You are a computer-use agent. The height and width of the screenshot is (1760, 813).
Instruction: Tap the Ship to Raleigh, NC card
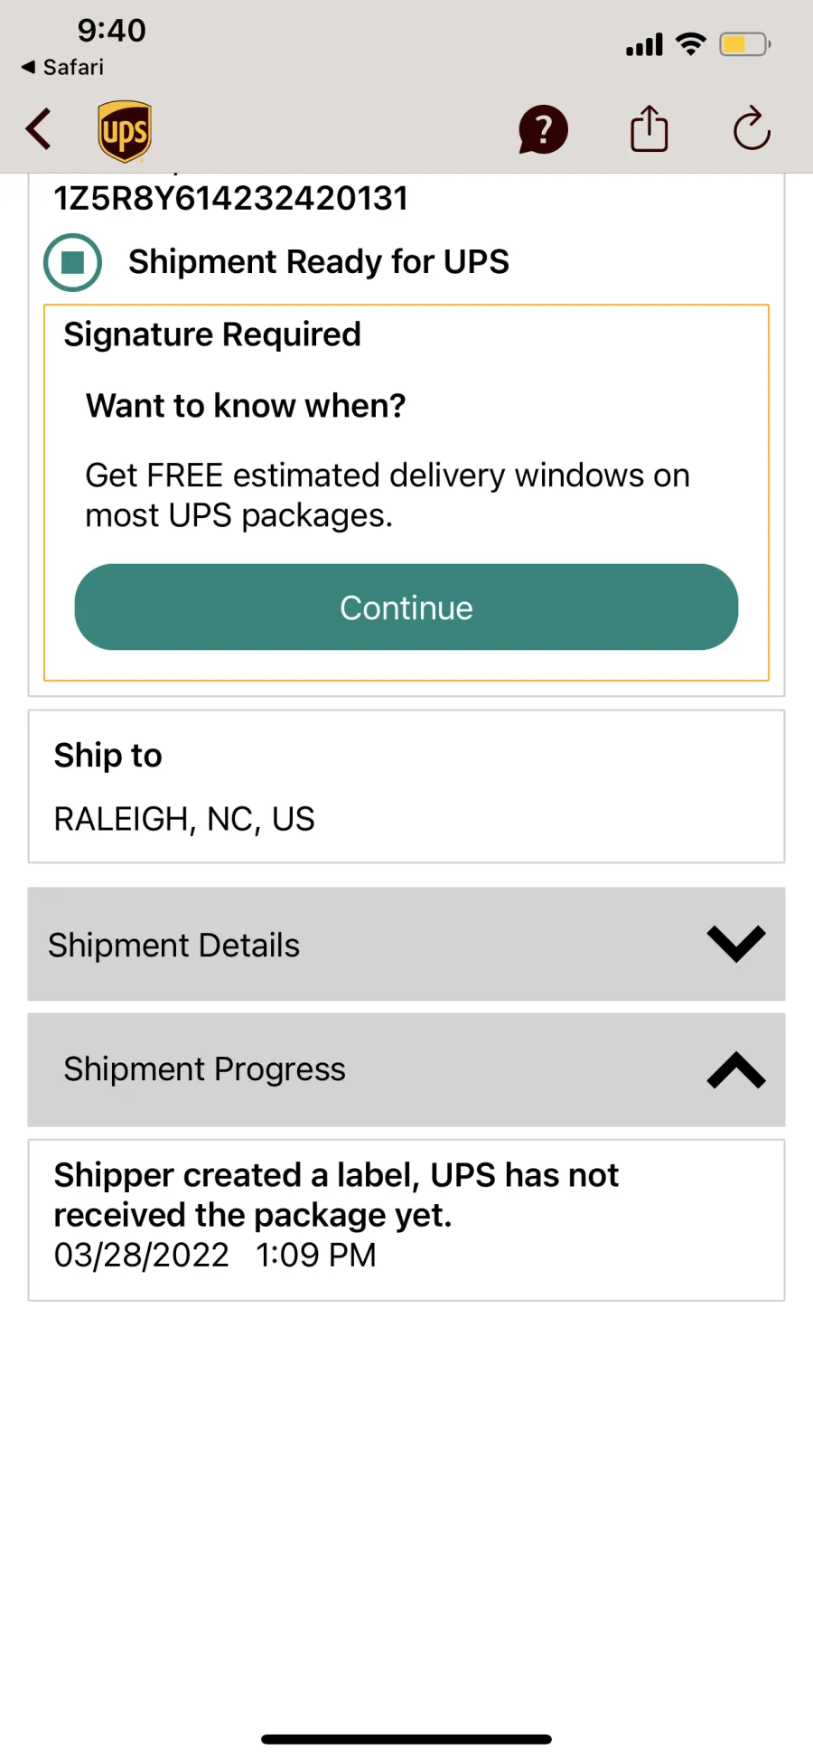[406, 786]
